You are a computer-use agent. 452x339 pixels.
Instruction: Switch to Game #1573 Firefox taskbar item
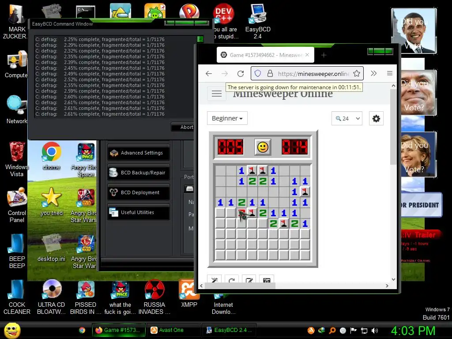click(x=119, y=330)
